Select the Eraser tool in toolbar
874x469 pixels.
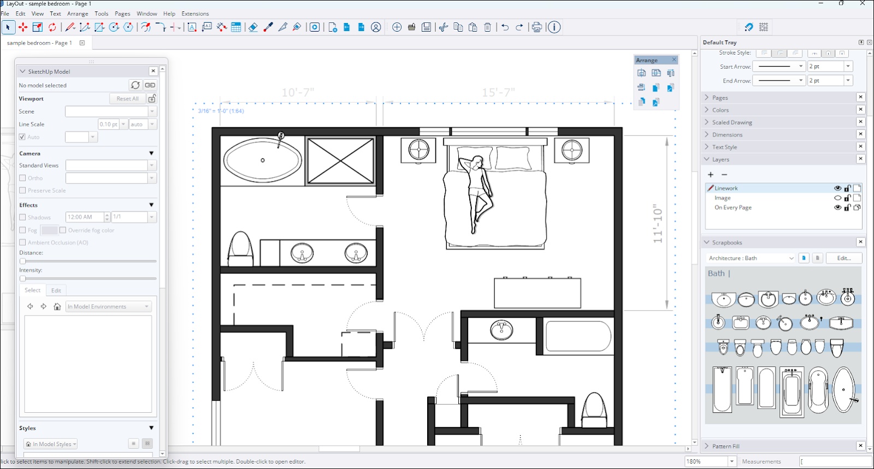tap(253, 27)
